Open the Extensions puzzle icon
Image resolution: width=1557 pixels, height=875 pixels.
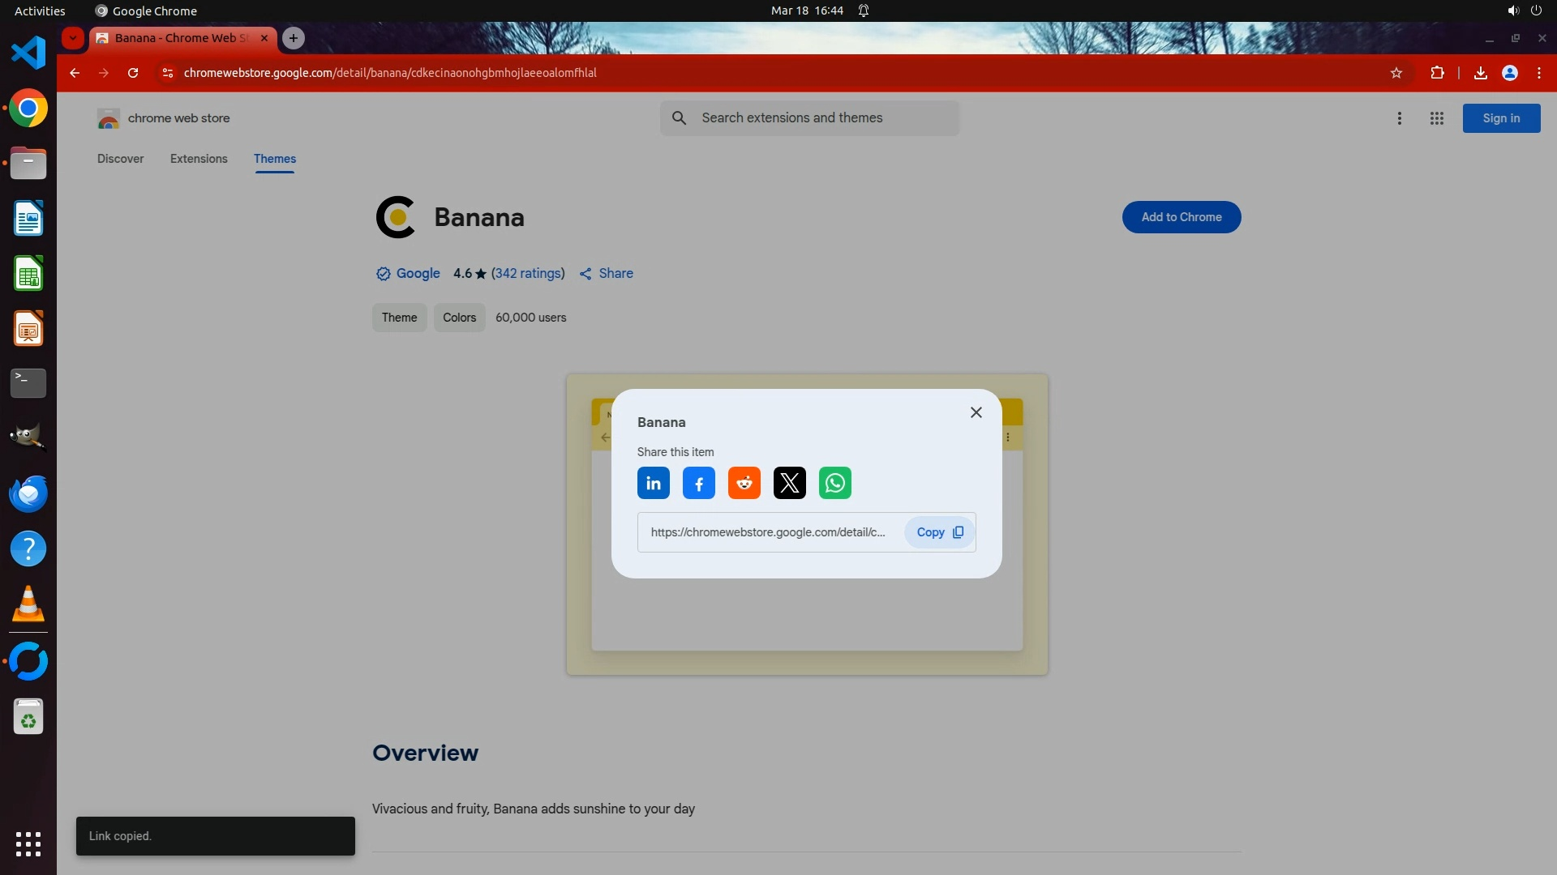[x=1437, y=73]
